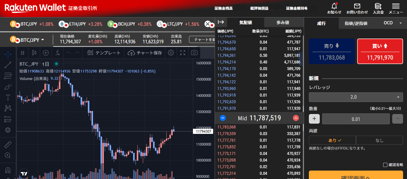This screenshot has width=407, height=179.
Task: Toggle chart fullscreen mode
Action: 183,53
